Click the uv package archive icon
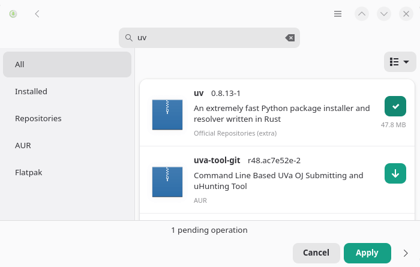Viewport: 420px width, 267px height. coord(167,115)
